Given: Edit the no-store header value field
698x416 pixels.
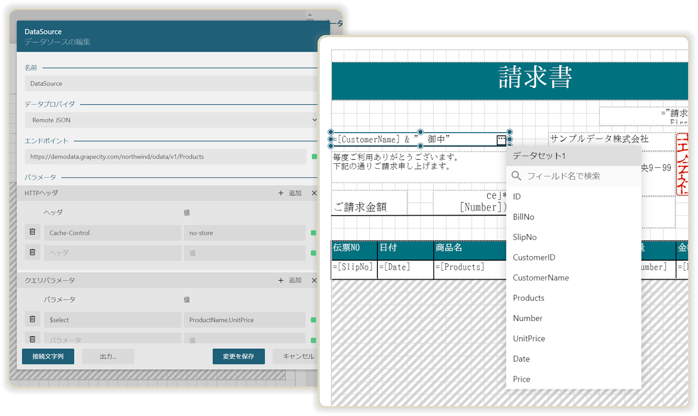Looking at the screenshot, I should click(244, 233).
